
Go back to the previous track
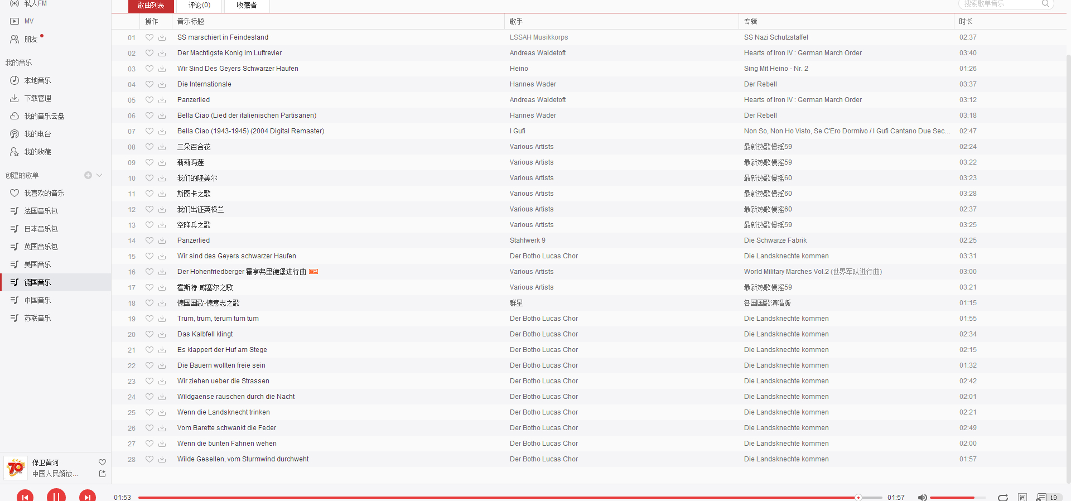click(x=25, y=497)
